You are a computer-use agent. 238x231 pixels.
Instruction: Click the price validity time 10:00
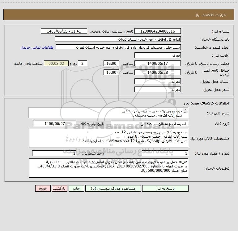111,72
